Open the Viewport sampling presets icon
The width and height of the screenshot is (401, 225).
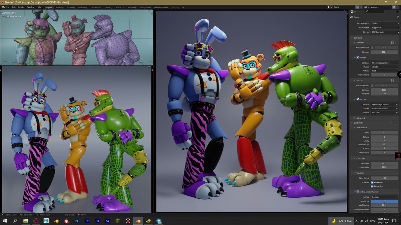393,42
